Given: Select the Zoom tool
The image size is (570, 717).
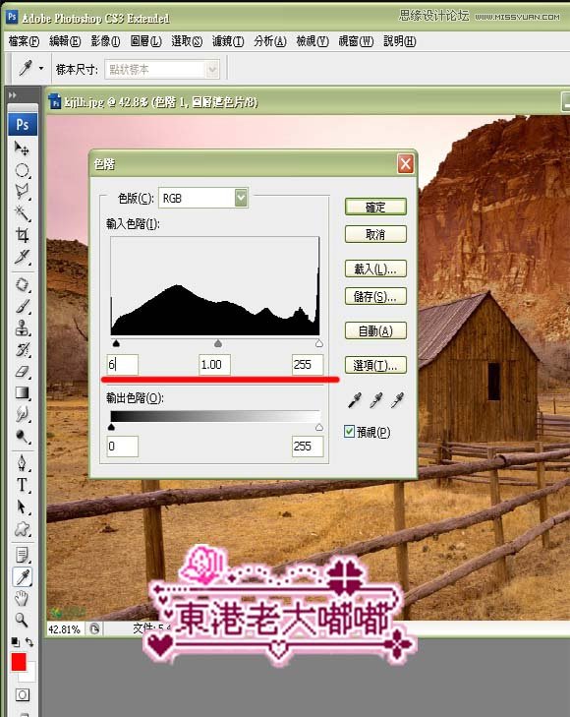Looking at the screenshot, I should 22,621.
